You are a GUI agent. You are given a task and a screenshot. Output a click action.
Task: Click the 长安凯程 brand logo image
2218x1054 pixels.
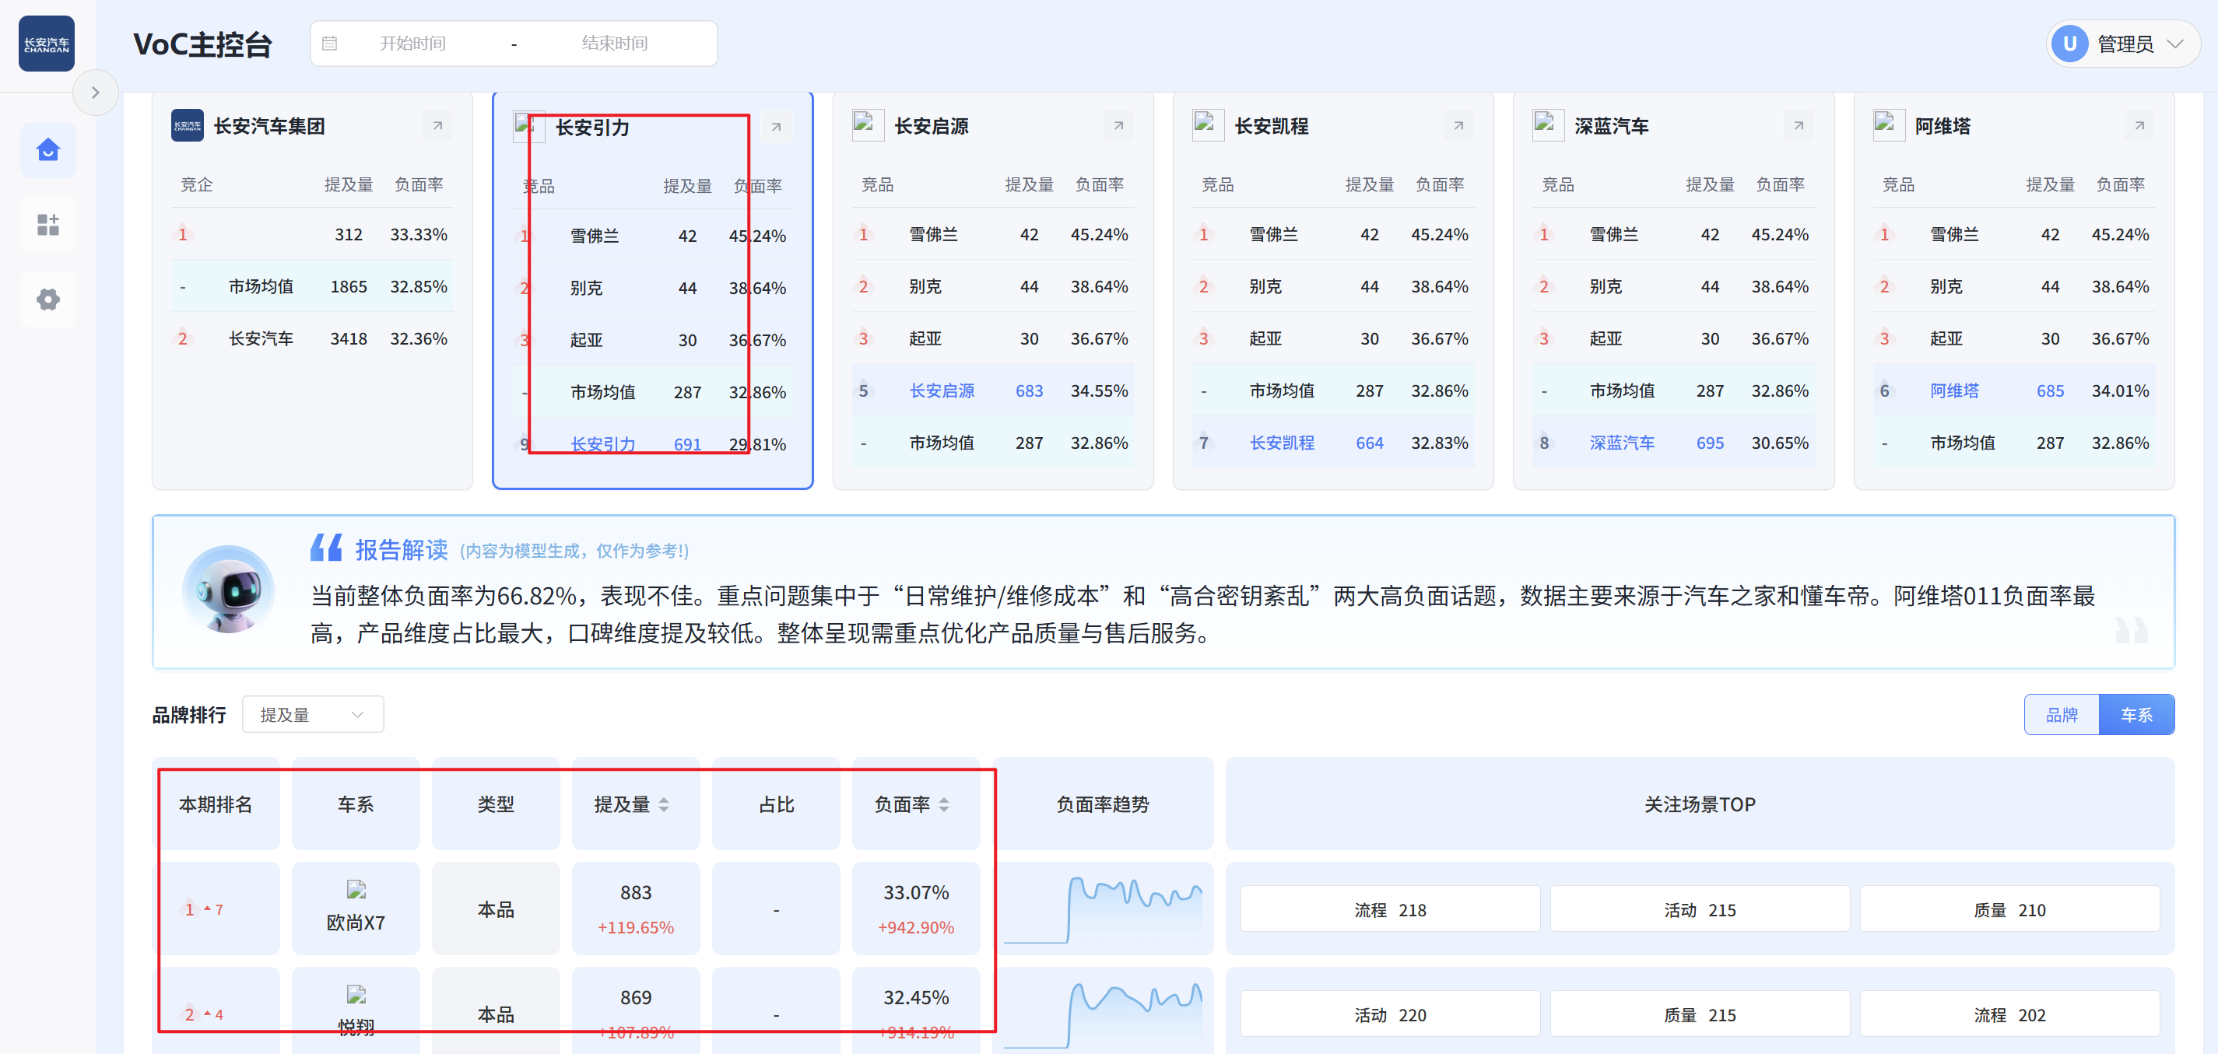(1208, 125)
